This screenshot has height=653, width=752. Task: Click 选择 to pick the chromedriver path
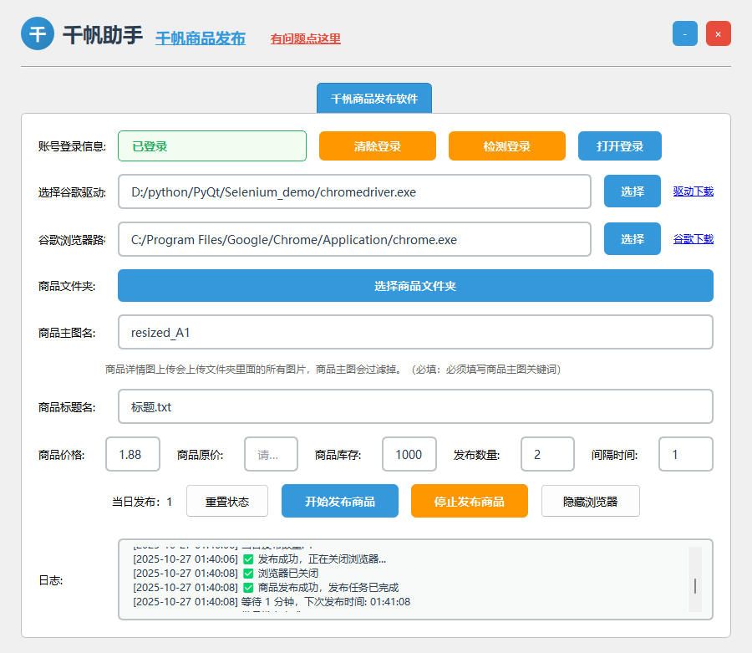coord(632,191)
